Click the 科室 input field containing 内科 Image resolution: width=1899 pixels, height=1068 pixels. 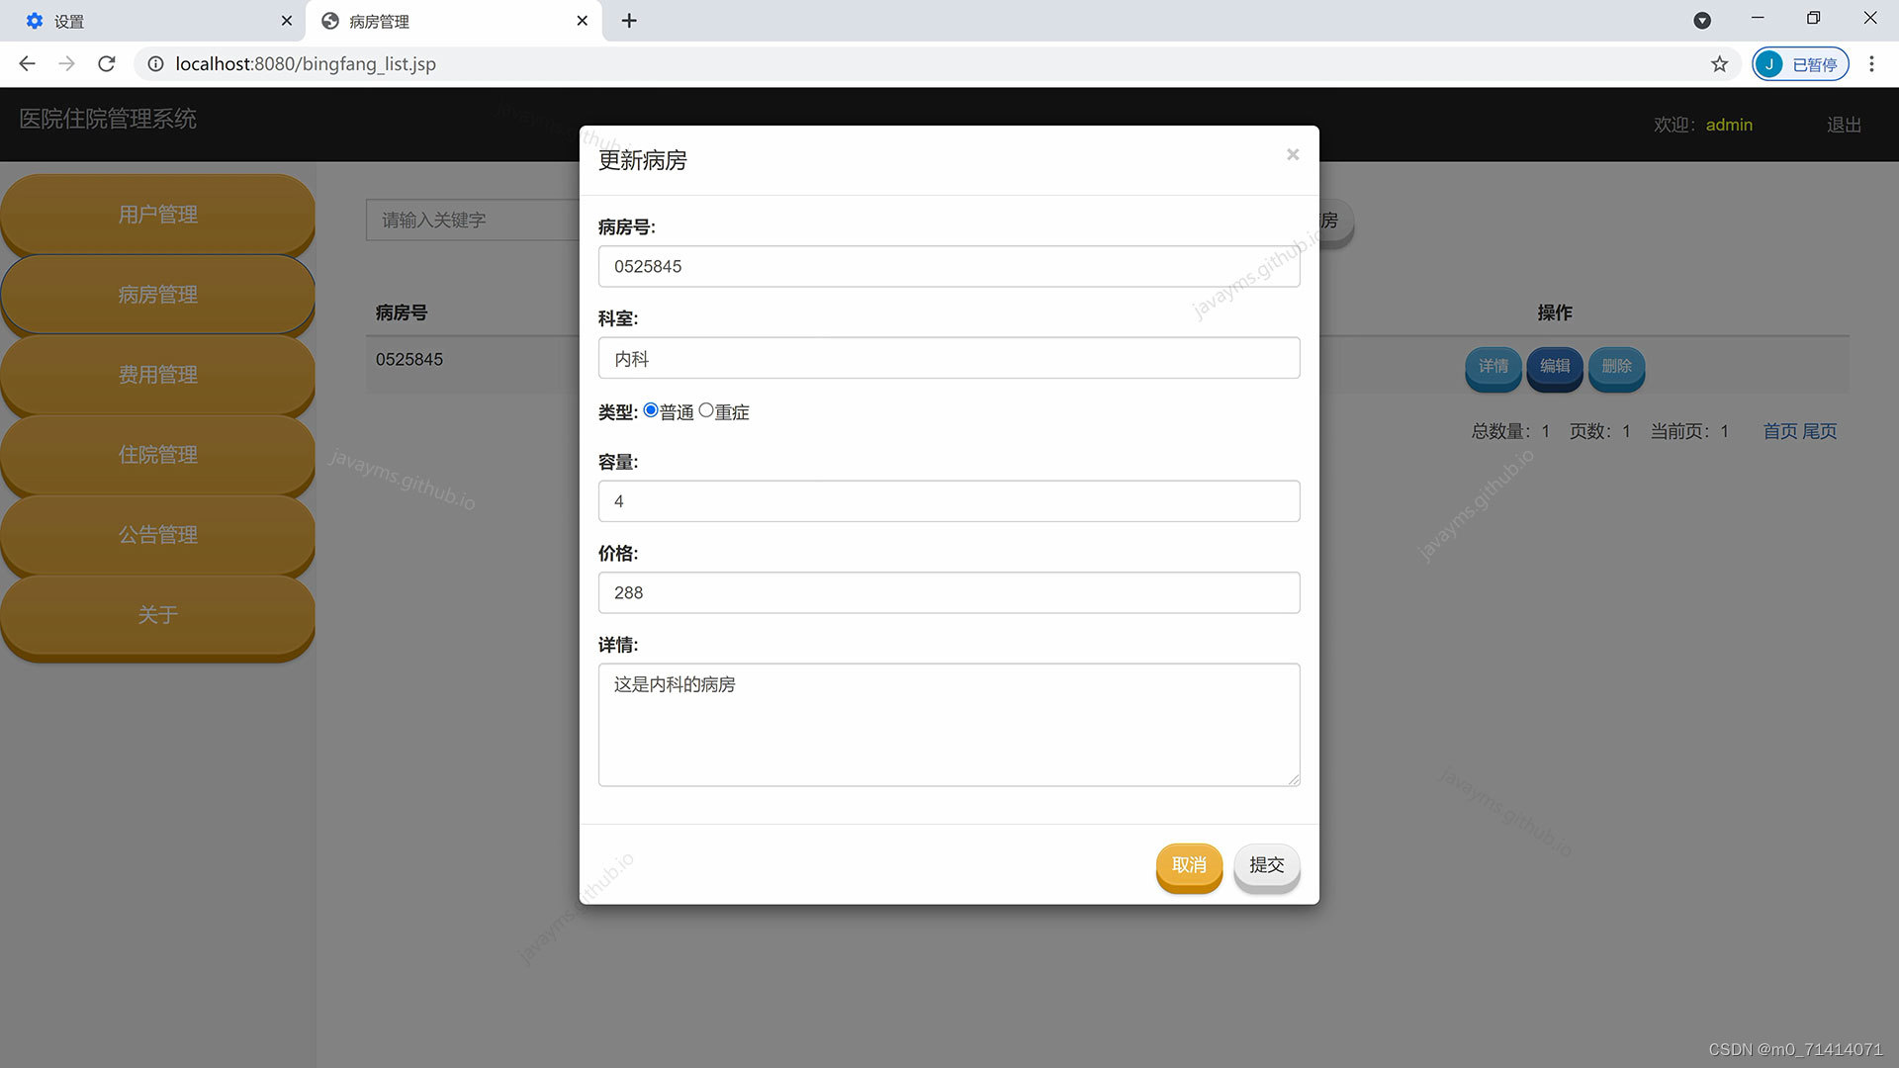(949, 358)
